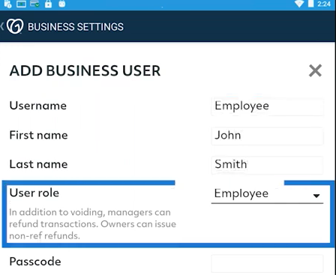Click the User role dropdown arrow
336x275 pixels.
point(316,196)
